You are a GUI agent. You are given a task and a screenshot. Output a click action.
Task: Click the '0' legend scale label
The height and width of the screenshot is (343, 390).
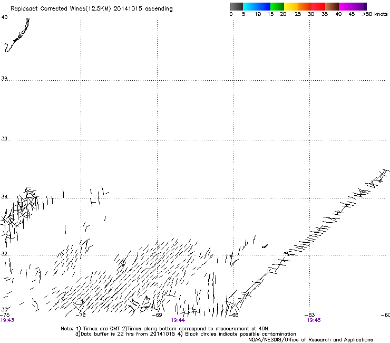click(231, 14)
